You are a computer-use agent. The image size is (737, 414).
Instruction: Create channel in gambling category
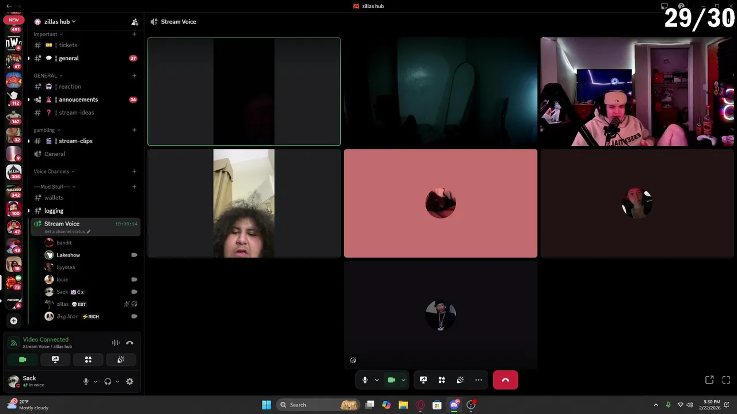point(134,130)
